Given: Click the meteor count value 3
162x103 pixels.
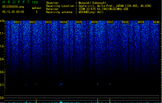Looking at the screenshot, I should pyautogui.click(x=37, y=12).
